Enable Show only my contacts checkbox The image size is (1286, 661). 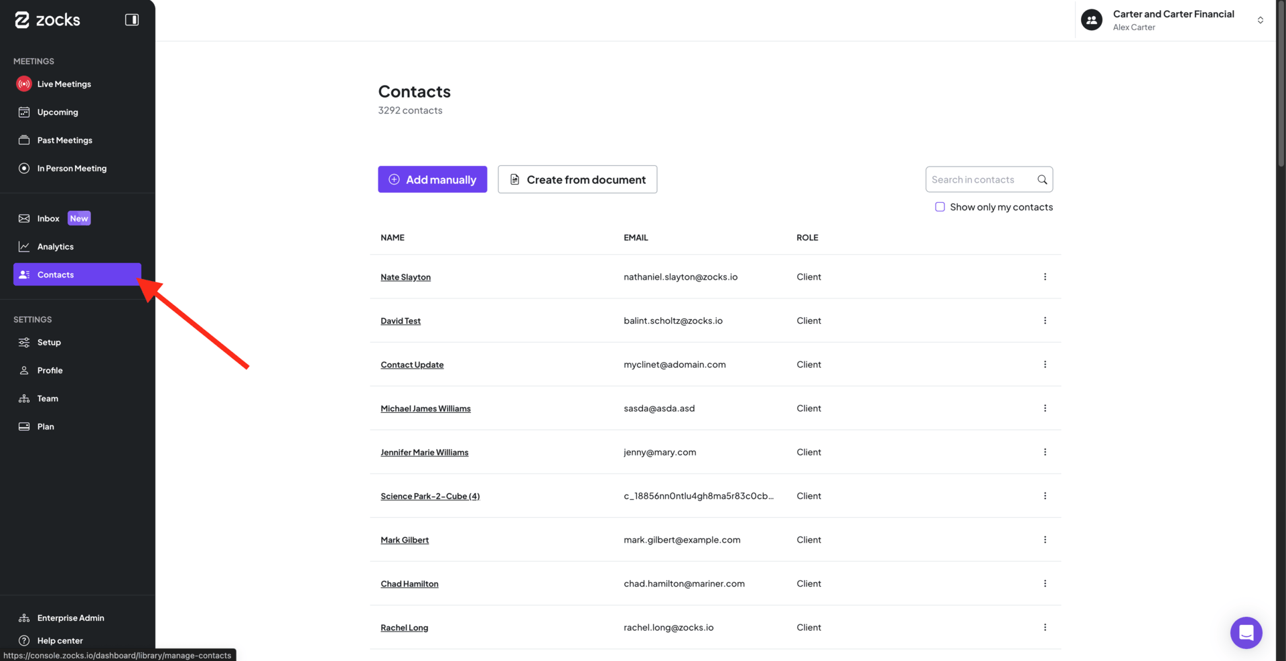pyautogui.click(x=940, y=207)
